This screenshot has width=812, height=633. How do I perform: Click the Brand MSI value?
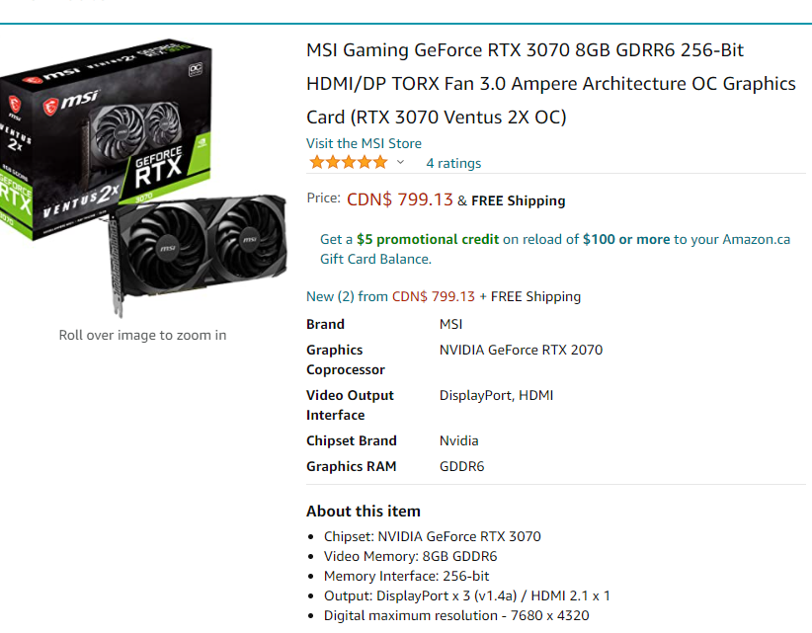pyautogui.click(x=450, y=324)
